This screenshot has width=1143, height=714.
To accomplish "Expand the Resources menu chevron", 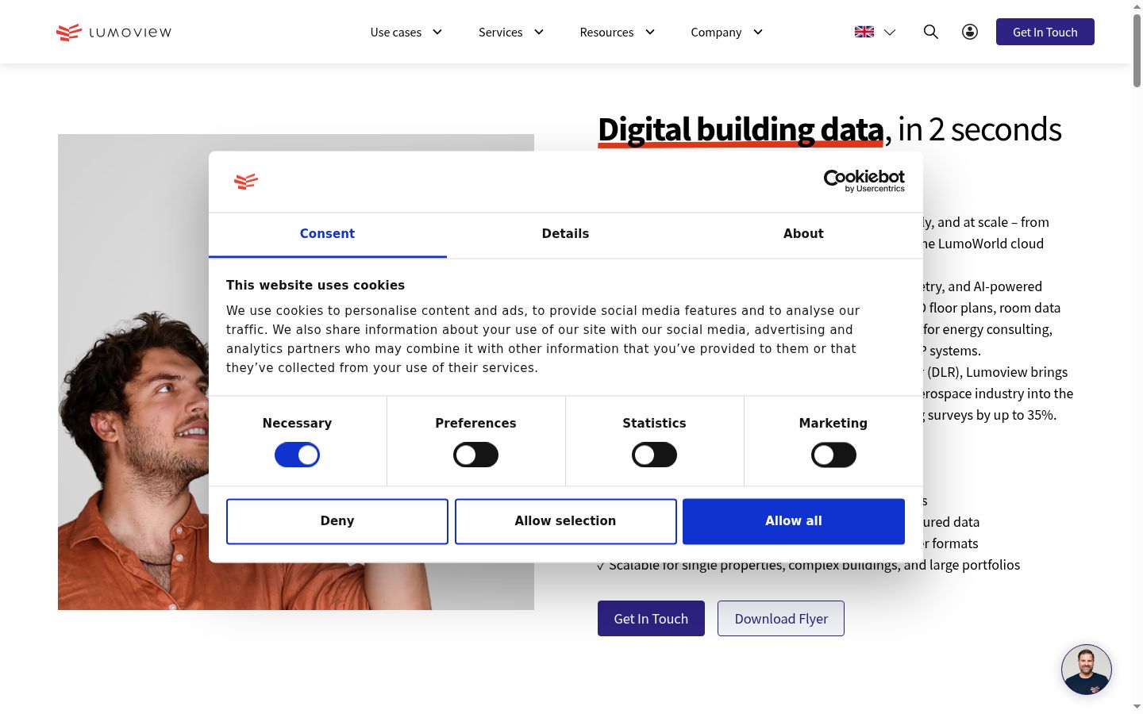I will pyautogui.click(x=650, y=32).
